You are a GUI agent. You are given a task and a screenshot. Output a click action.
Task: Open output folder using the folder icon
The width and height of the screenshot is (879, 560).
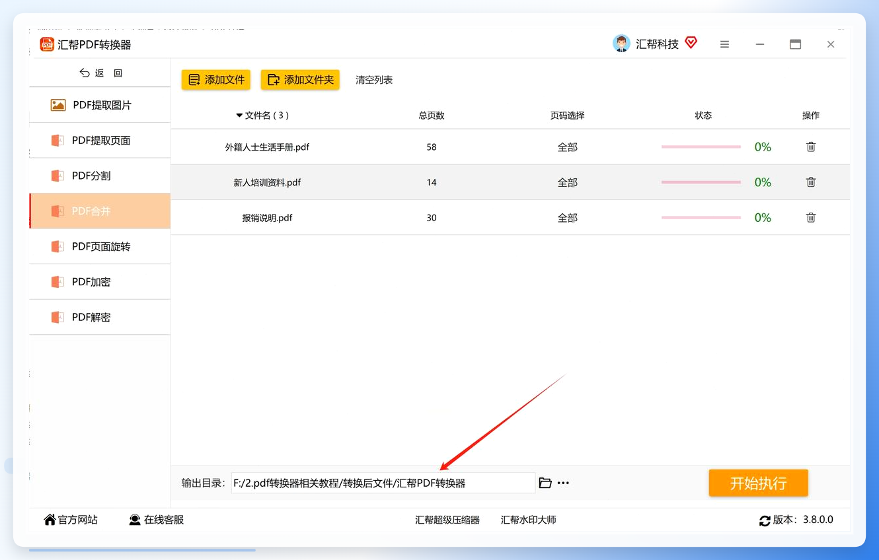pyautogui.click(x=545, y=483)
